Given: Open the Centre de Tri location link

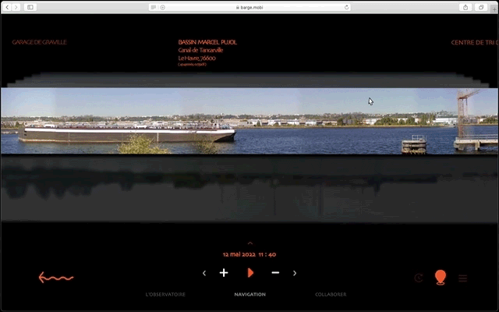Looking at the screenshot, I should click(474, 42).
